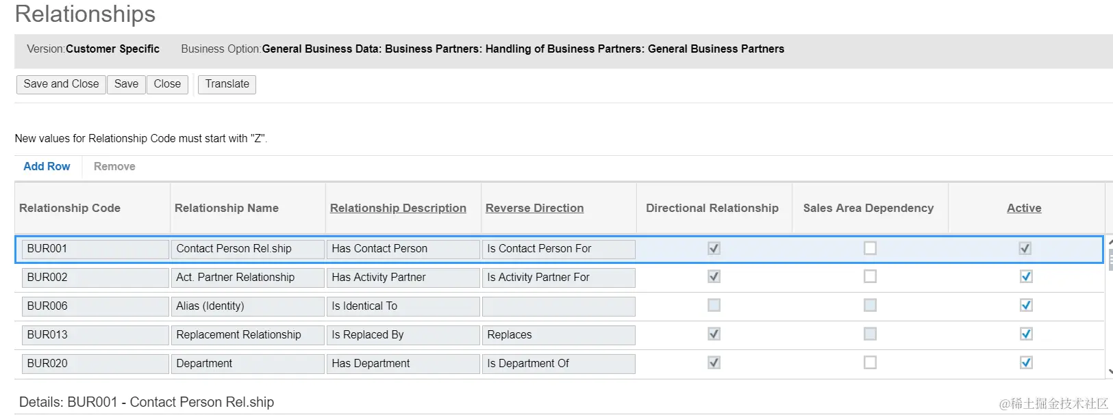The width and height of the screenshot is (1113, 415).
Task: Select the Has Department description field
Action: click(x=403, y=364)
